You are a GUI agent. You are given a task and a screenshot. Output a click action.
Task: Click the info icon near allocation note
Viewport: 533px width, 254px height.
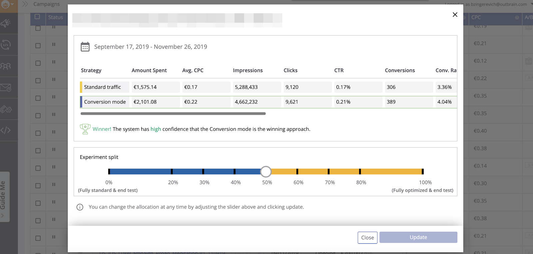click(80, 207)
